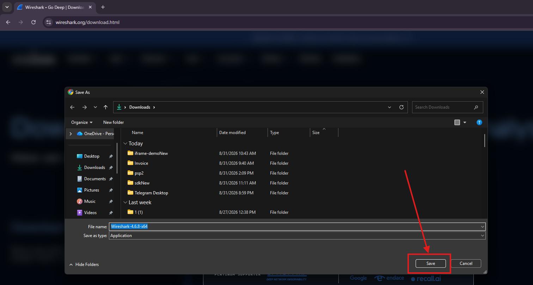The height and width of the screenshot is (285, 533).
Task: Select the iframe-demoNew folder
Action: [x=151, y=153]
